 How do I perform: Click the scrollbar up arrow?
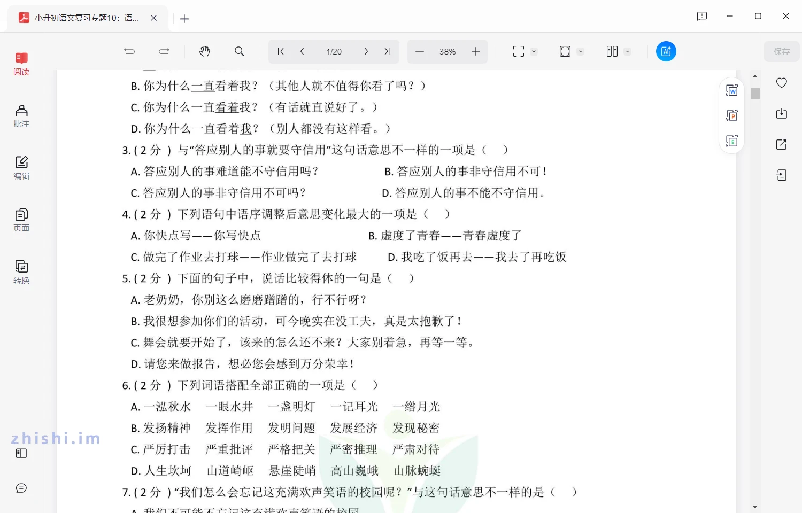[755, 76]
